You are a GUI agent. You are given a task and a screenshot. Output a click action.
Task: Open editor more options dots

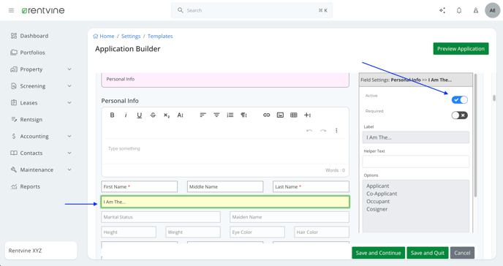(x=336, y=130)
